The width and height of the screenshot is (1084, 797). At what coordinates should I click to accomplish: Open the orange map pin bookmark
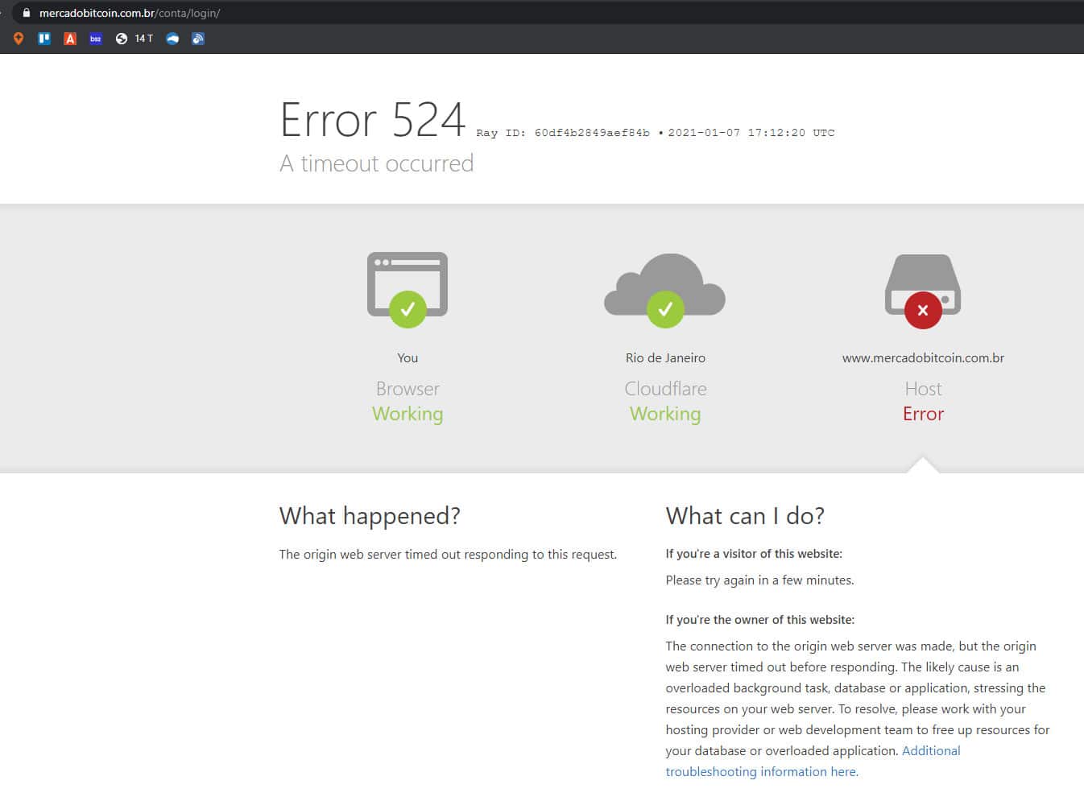19,39
